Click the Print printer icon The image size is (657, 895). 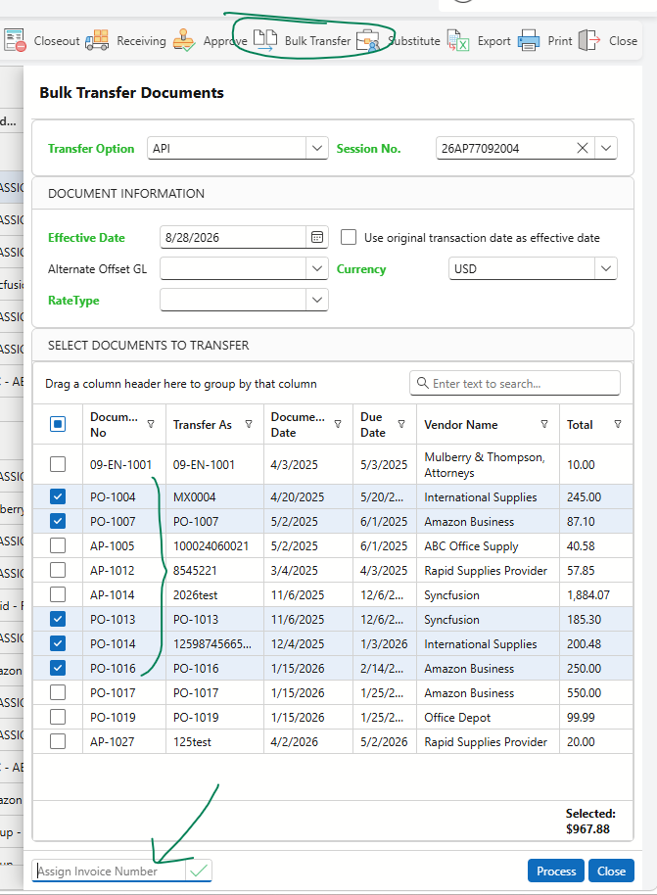(529, 40)
